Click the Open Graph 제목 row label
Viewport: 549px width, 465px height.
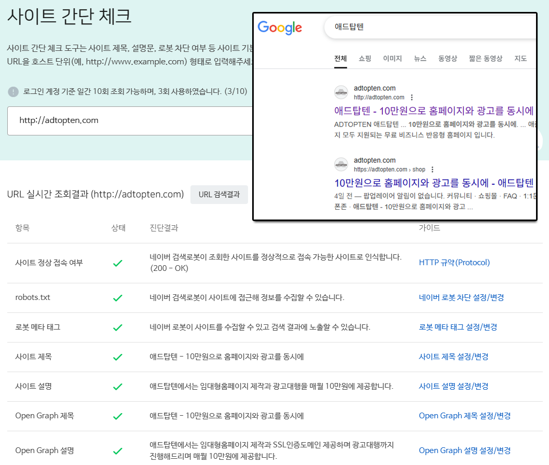click(x=45, y=416)
